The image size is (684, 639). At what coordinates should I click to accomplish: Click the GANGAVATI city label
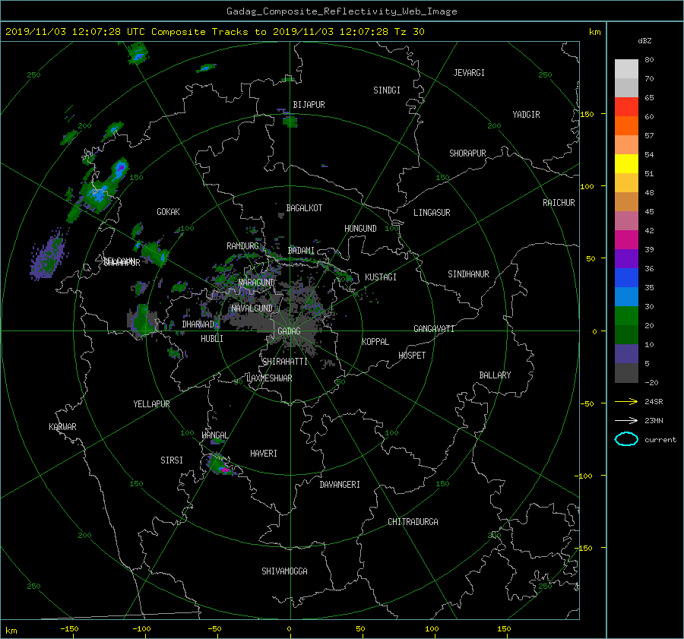point(434,329)
